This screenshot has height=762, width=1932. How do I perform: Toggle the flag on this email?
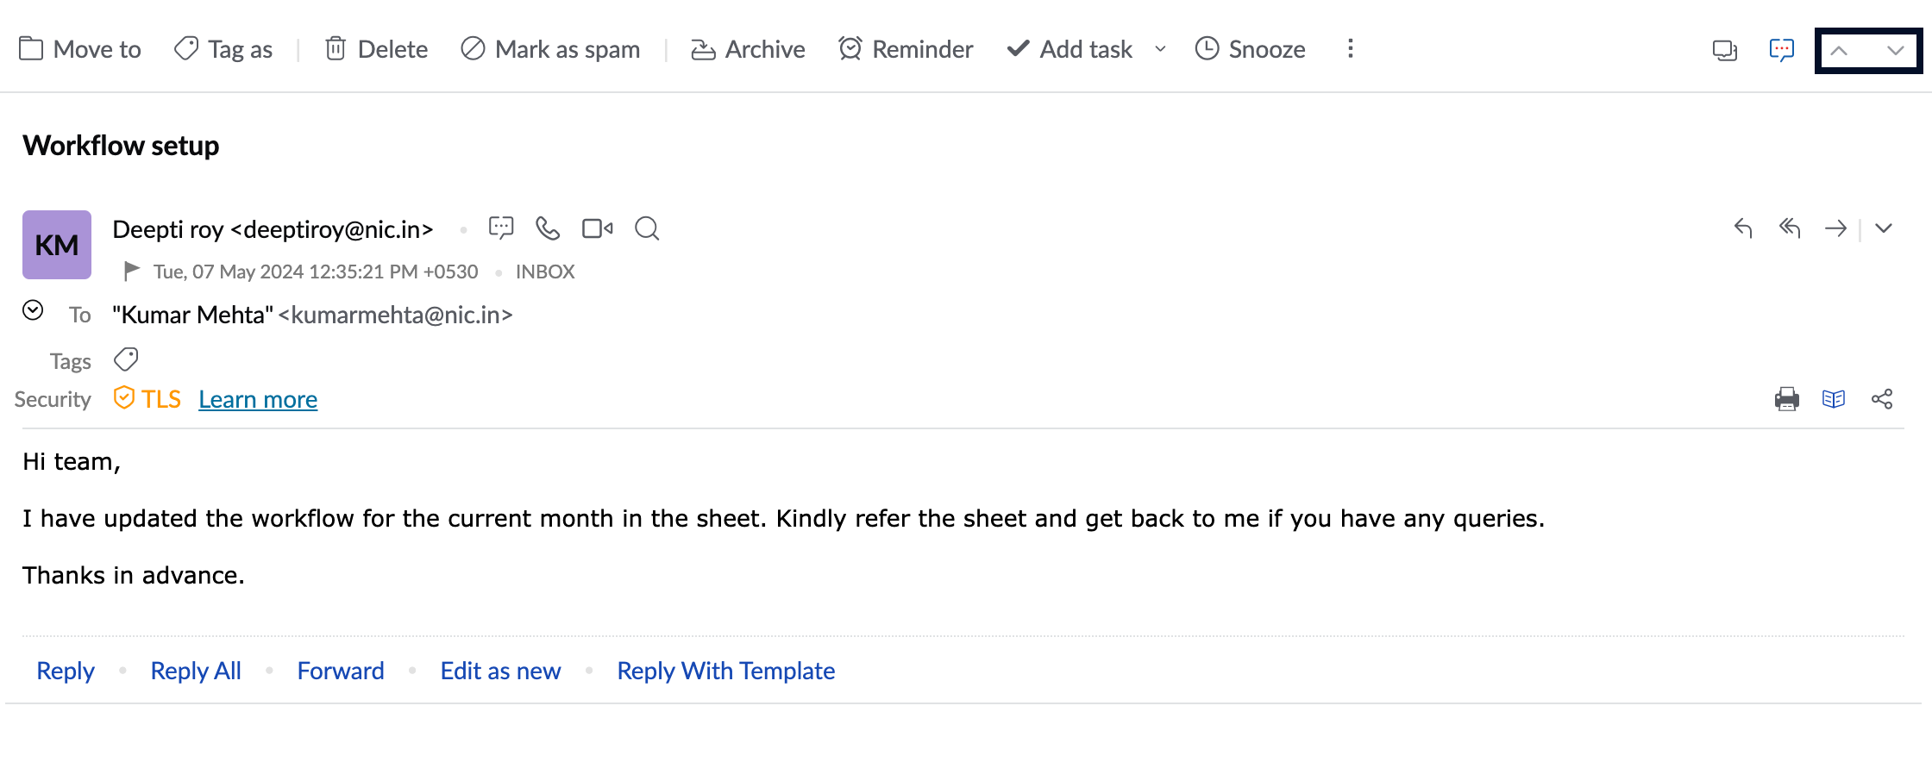click(x=131, y=272)
